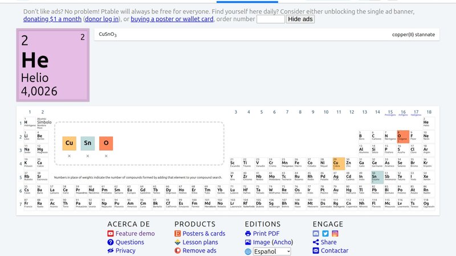Click the orange Cu element tile in builder

click(x=70, y=143)
